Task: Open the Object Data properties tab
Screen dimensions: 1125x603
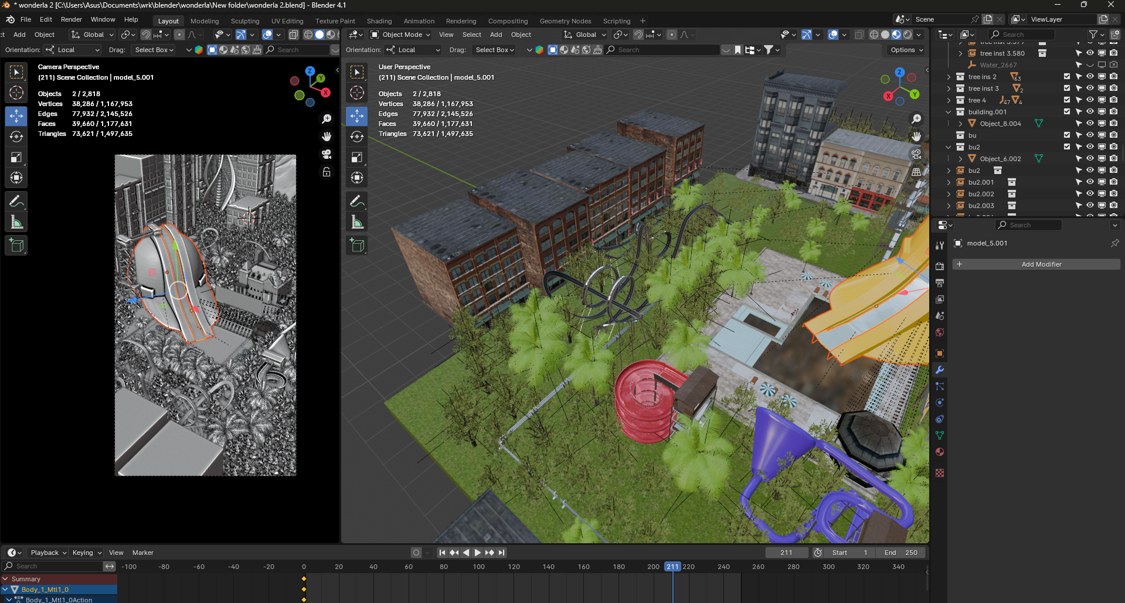Action: (x=940, y=435)
